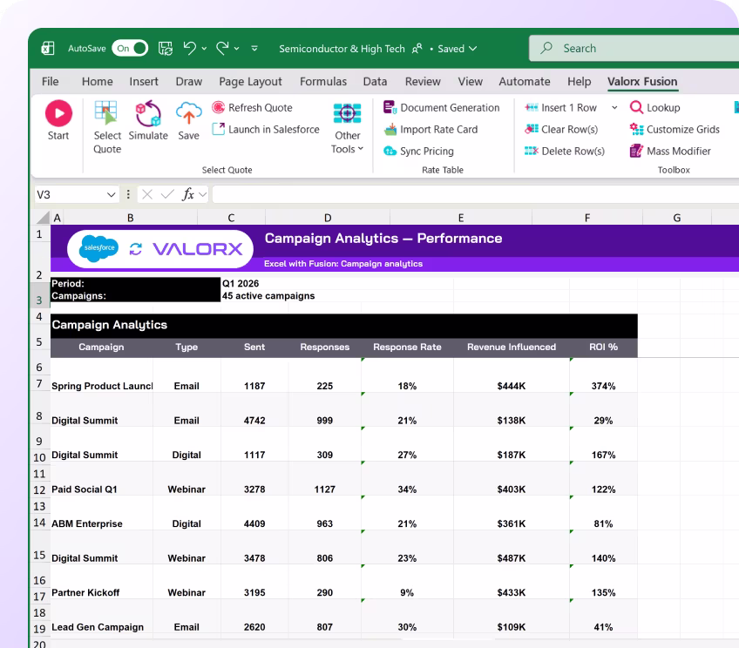Screen dimensions: 739x648
Task: Click Sync Pricing
Action: tap(418, 151)
